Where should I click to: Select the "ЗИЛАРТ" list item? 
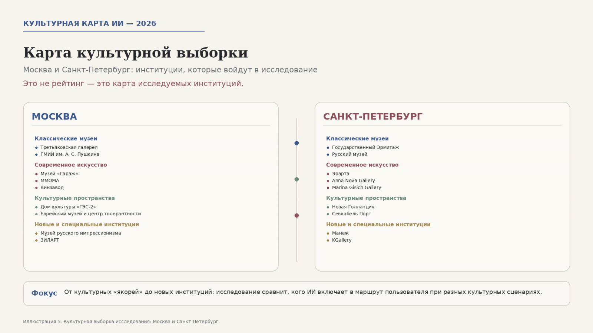50,240
